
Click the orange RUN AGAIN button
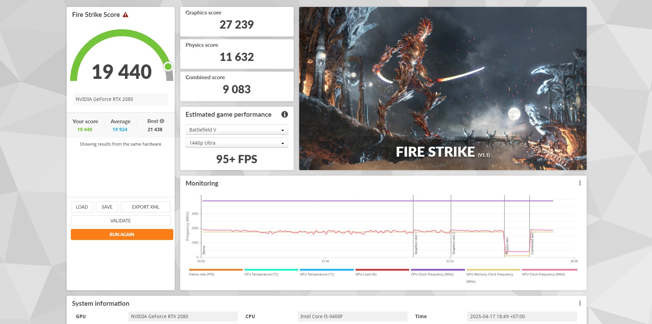pos(122,234)
